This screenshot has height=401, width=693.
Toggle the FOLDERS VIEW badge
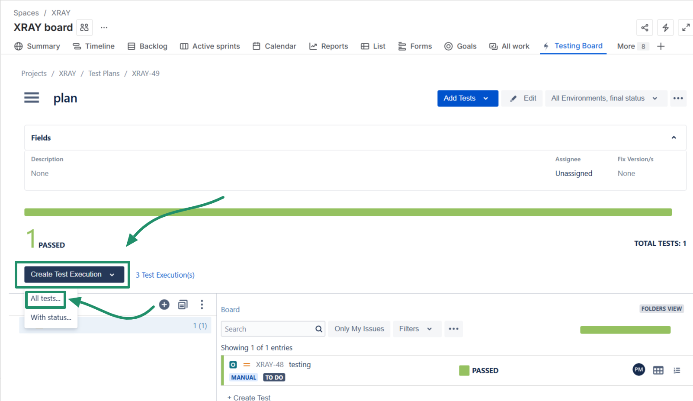point(661,309)
